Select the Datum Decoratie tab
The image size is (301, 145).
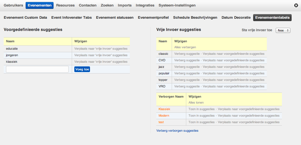coord(236,18)
